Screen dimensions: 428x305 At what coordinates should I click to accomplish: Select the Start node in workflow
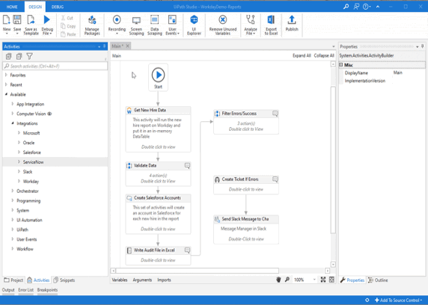pyautogui.click(x=159, y=78)
